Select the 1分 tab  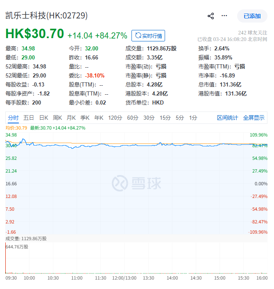193,118
